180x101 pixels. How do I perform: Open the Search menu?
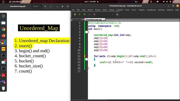coord(90,10)
